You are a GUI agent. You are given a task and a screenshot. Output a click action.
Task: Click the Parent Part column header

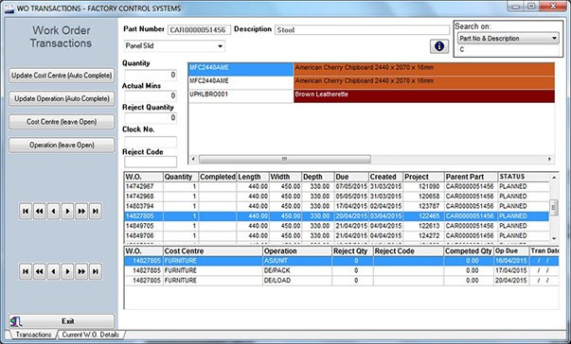coord(471,177)
